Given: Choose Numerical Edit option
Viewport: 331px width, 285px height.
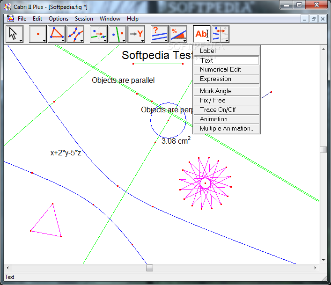Looking at the screenshot, I should 226,70.
